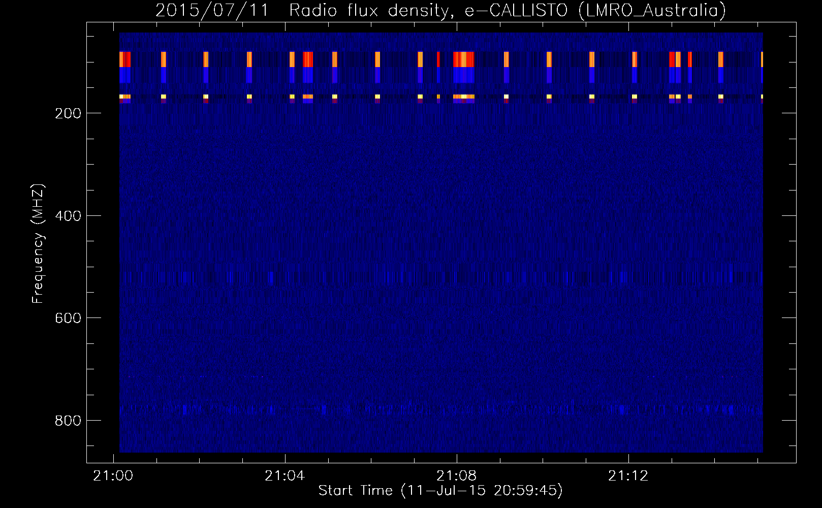822x508 pixels.
Task: Click the 'Start Time (11-Jul-15 20:59:45)' label
Action: pyautogui.click(x=440, y=491)
